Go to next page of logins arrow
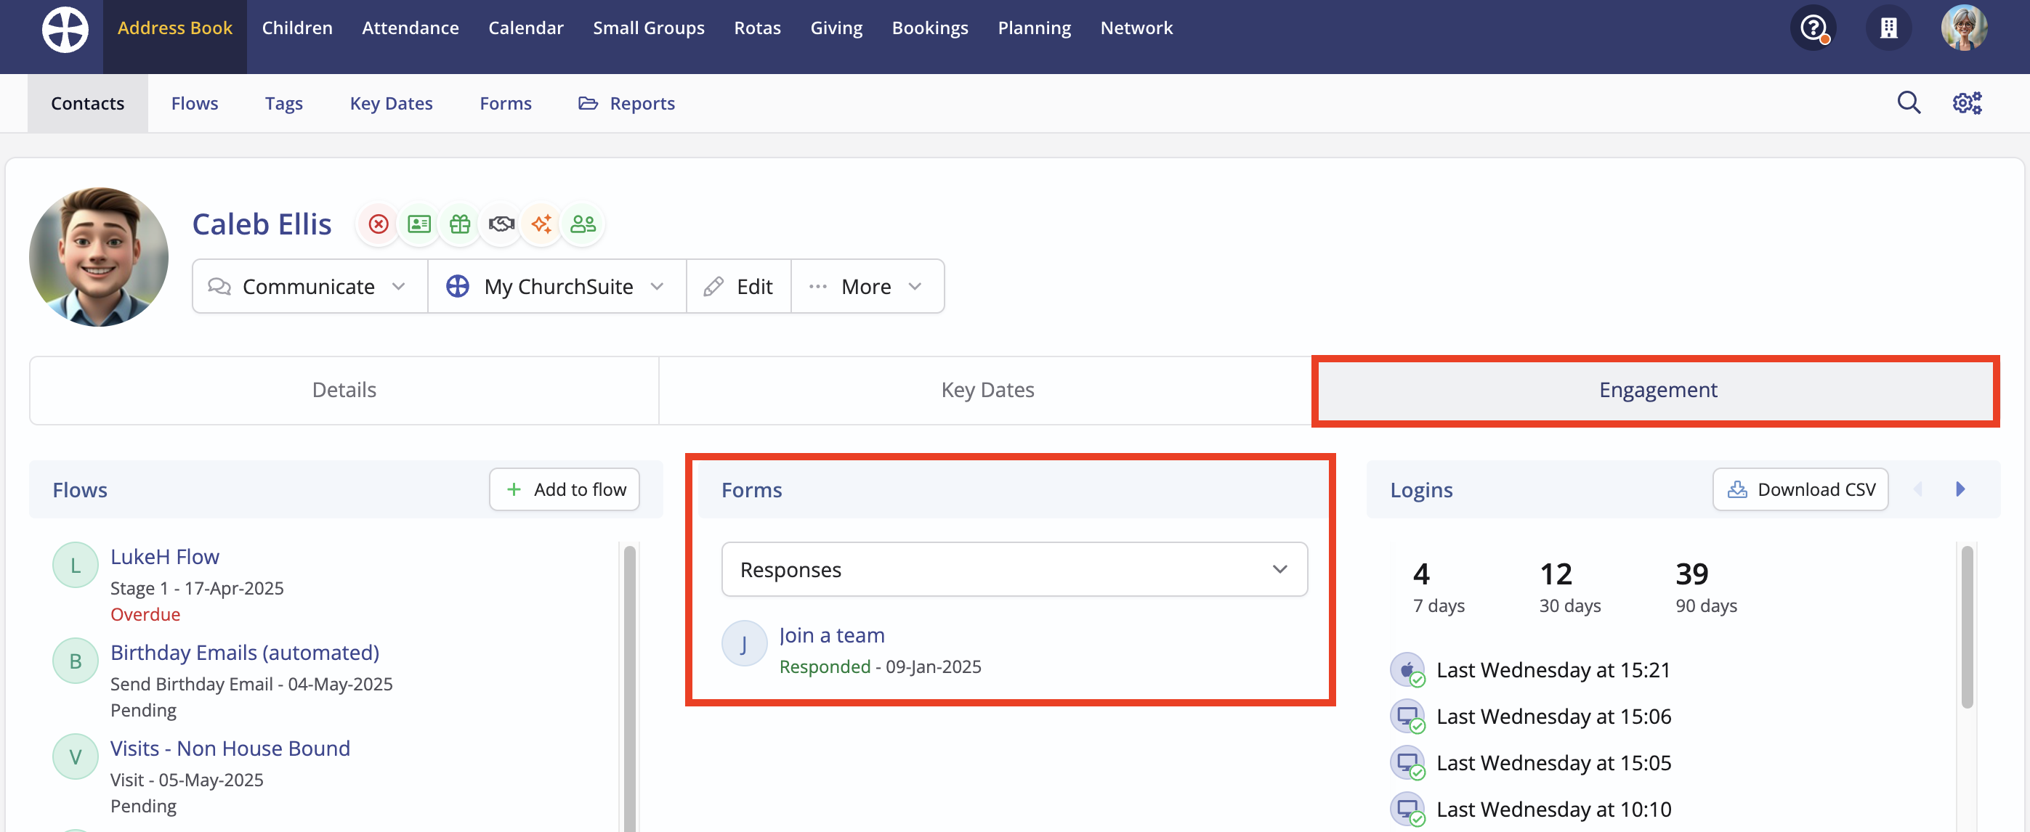2030x832 pixels. pyautogui.click(x=1960, y=489)
